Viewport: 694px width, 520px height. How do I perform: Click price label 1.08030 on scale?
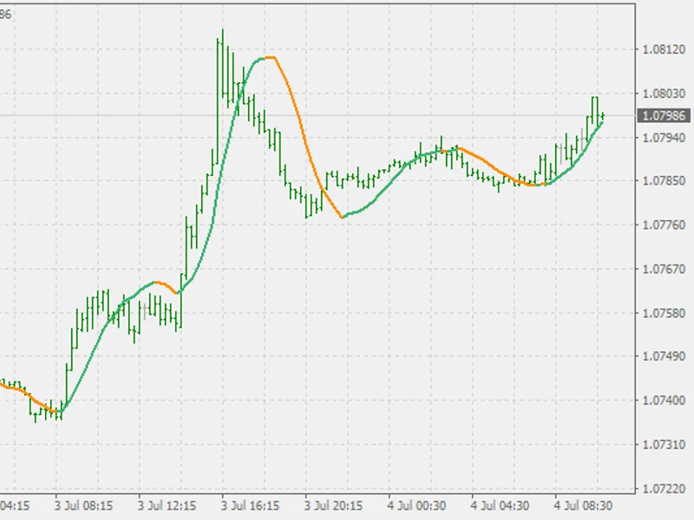664,94
